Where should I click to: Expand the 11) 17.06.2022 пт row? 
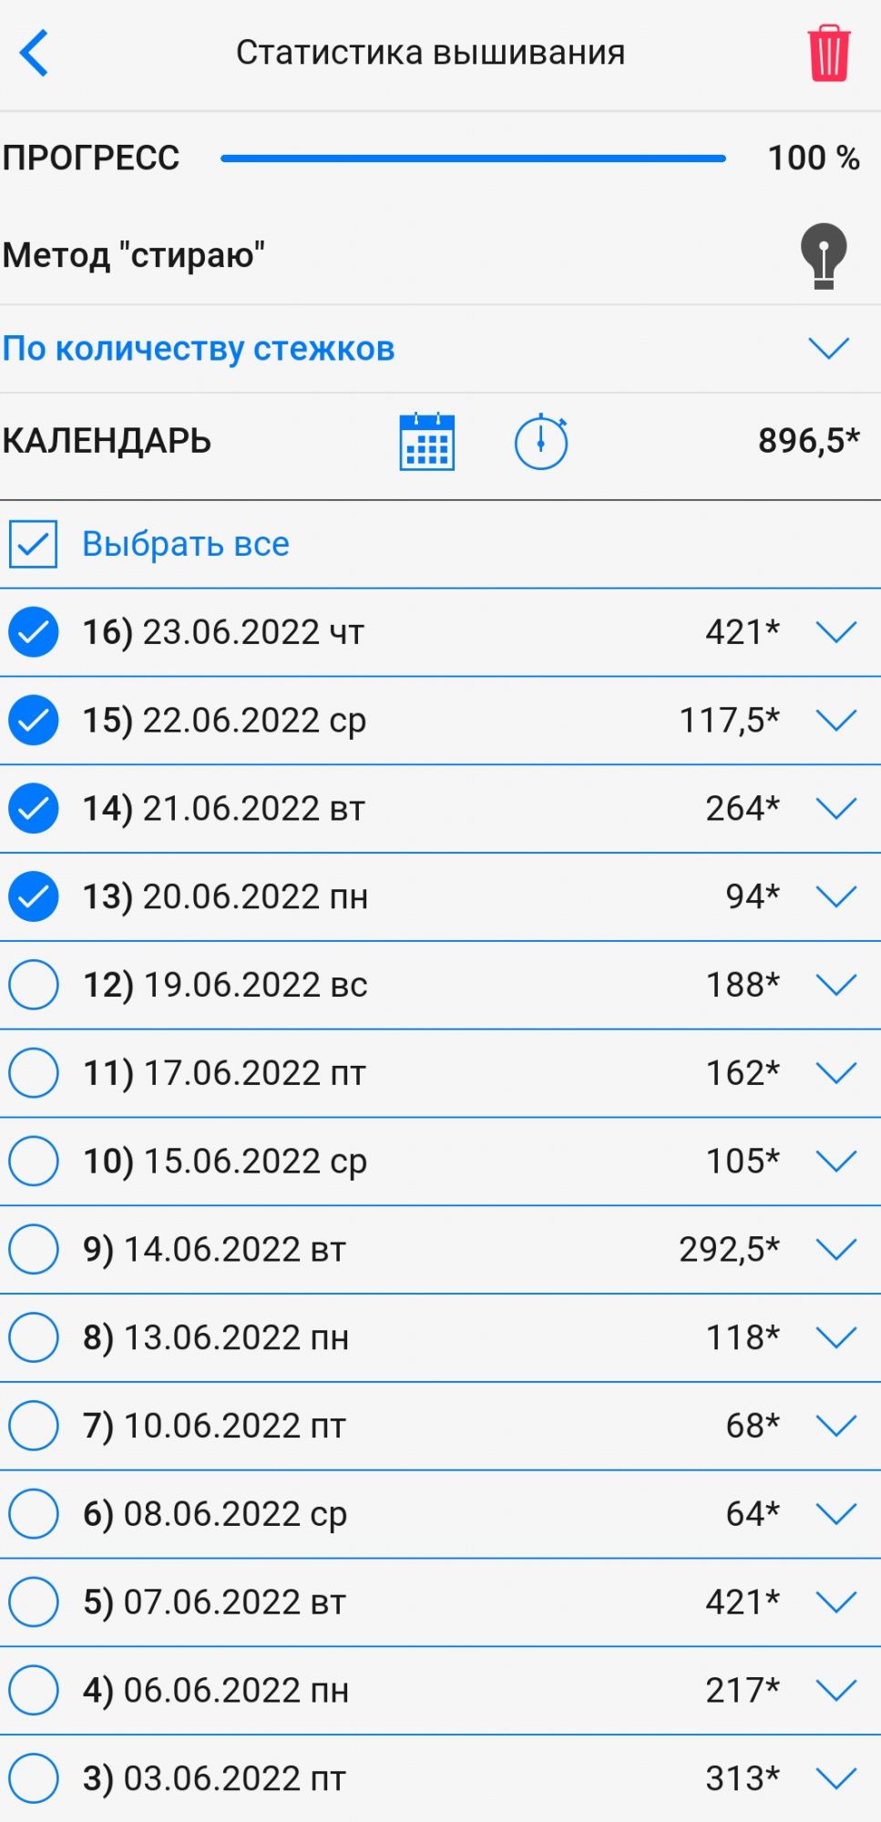[835, 1073]
